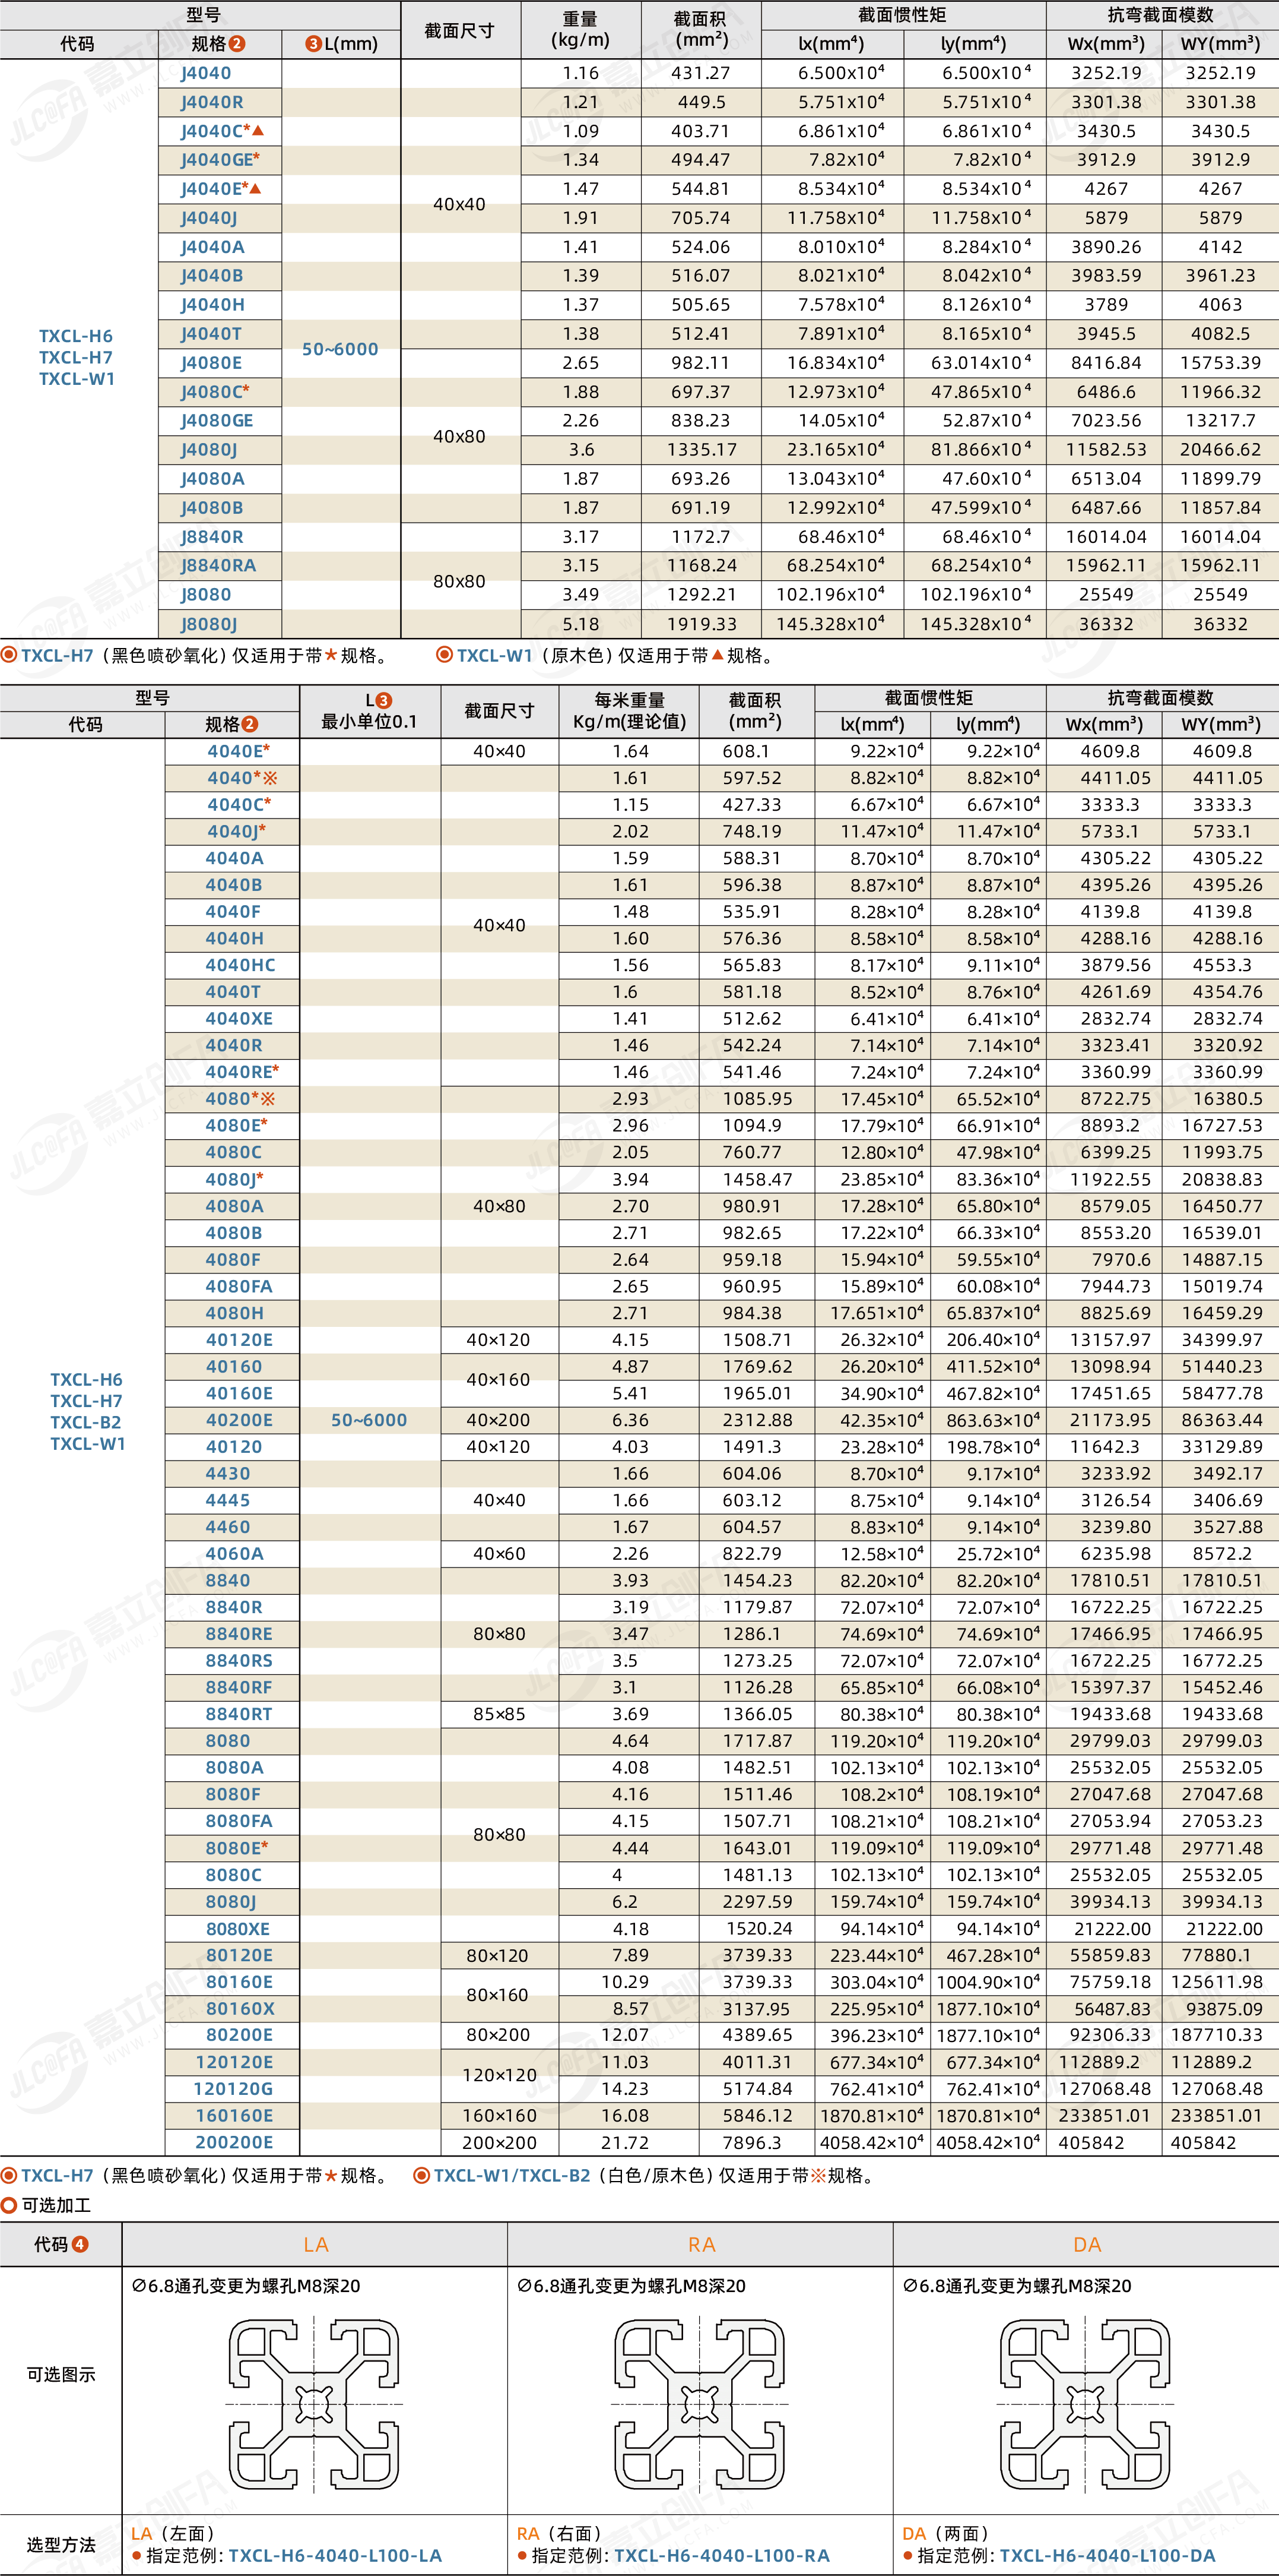The width and height of the screenshot is (1279, 2576).
Task: Click spec code 8840RT
Action: pos(239,1714)
